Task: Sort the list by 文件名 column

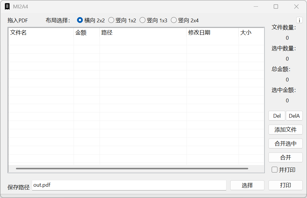Action: point(41,32)
